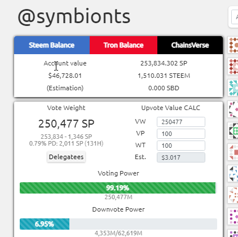
Task: Focus the WT input field
Action: tap(181, 146)
